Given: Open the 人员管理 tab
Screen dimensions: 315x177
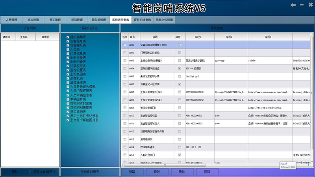Looking at the screenshot, I should 11,20.
